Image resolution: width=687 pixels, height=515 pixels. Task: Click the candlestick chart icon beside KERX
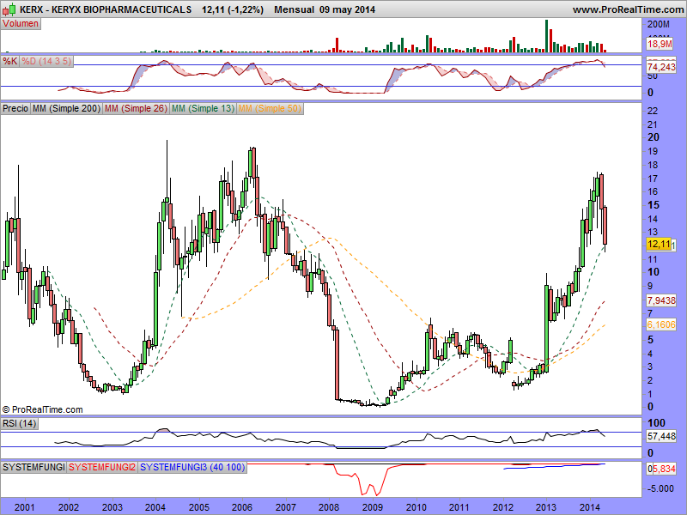tap(9, 9)
